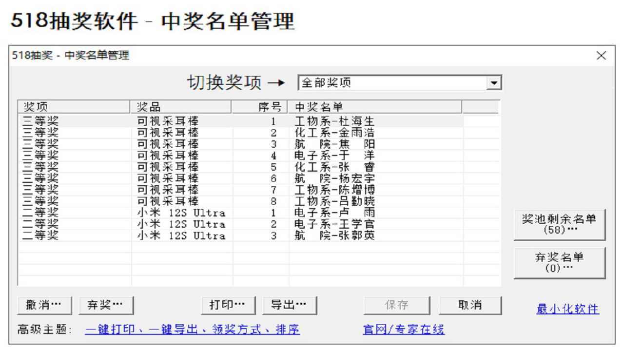This screenshot has height=351, width=624.
Task: Open the 一键打印、一键导出、领奖方式、排序 help link
Action: (x=193, y=330)
